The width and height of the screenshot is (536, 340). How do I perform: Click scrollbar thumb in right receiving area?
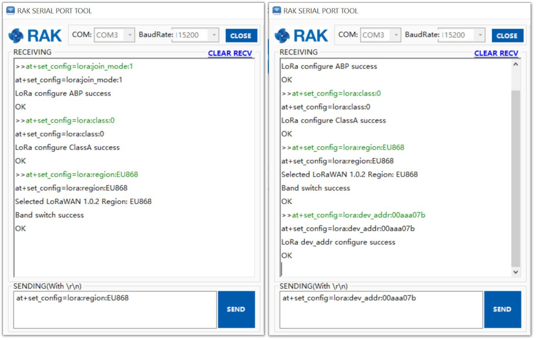tap(516, 178)
